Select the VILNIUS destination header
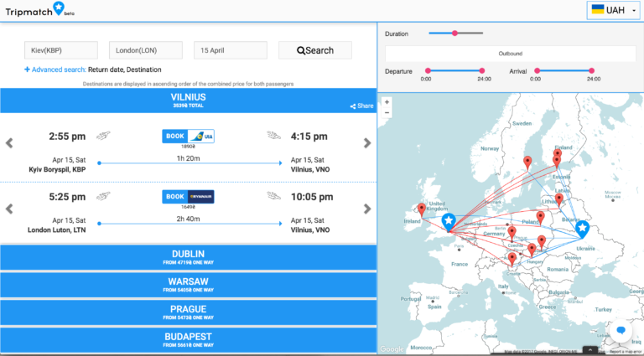Screen dimensions: 644x356 [188, 101]
